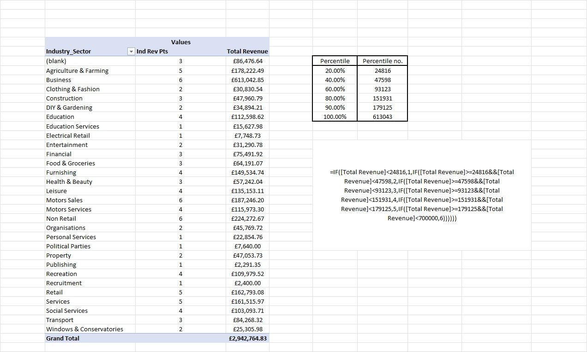
Task: Click the 100.00% percentile cell
Action: 335,117
